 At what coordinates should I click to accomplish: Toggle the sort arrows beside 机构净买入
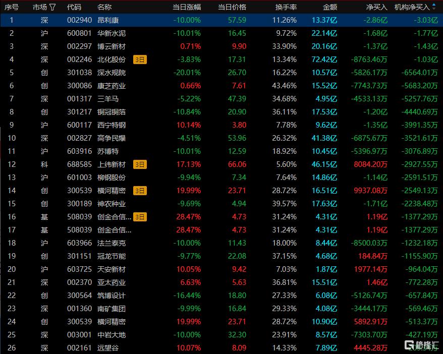[x=434, y=7]
